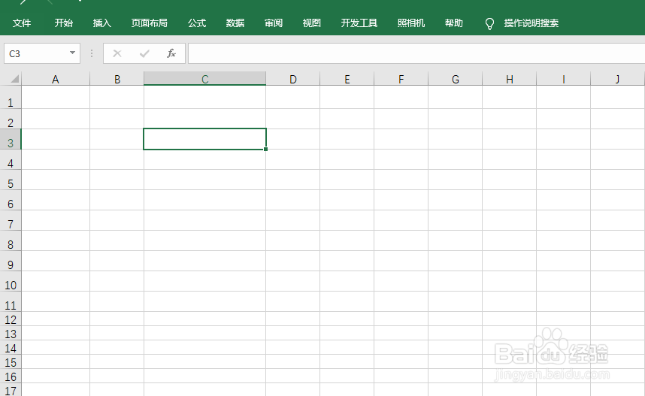Open the 页面布局 ribbon tab

150,23
